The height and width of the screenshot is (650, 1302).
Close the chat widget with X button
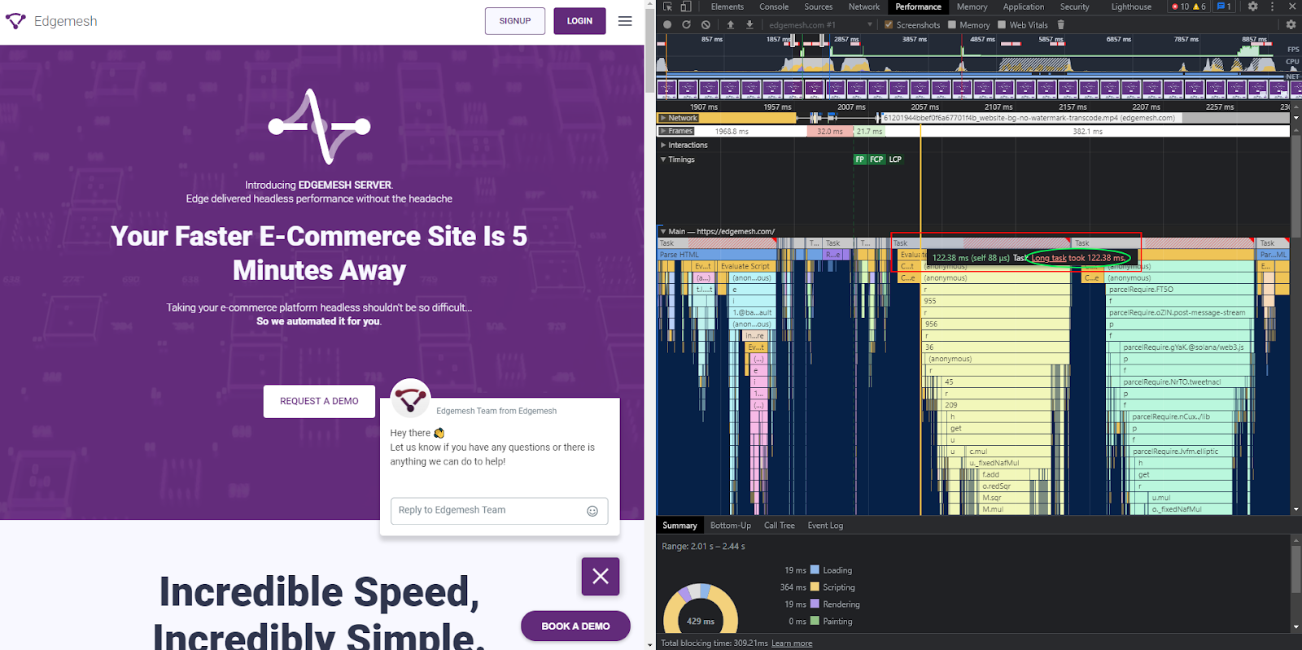pyautogui.click(x=601, y=576)
